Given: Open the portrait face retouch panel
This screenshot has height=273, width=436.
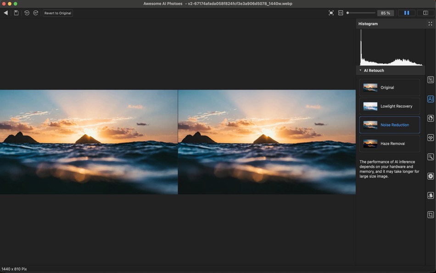Looking at the screenshot, I should (x=430, y=118).
